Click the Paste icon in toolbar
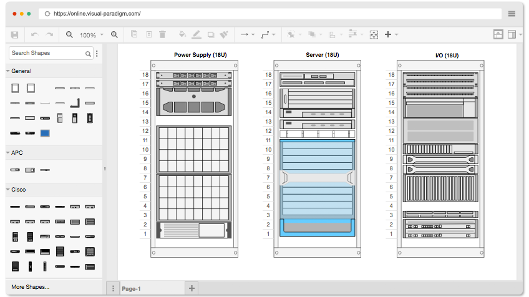The height and width of the screenshot is (297, 529). point(148,34)
